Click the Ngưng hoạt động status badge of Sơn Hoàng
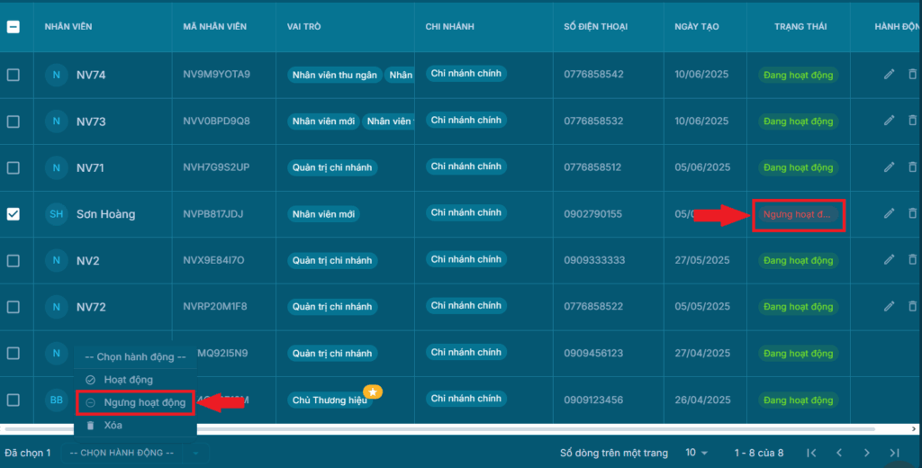This screenshot has height=468, width=922. click(797, 214)
